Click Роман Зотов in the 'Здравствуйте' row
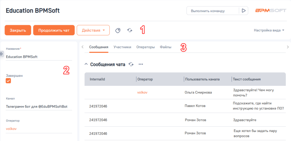This screenshot has width=291, height=141. (x=196, y=120)
